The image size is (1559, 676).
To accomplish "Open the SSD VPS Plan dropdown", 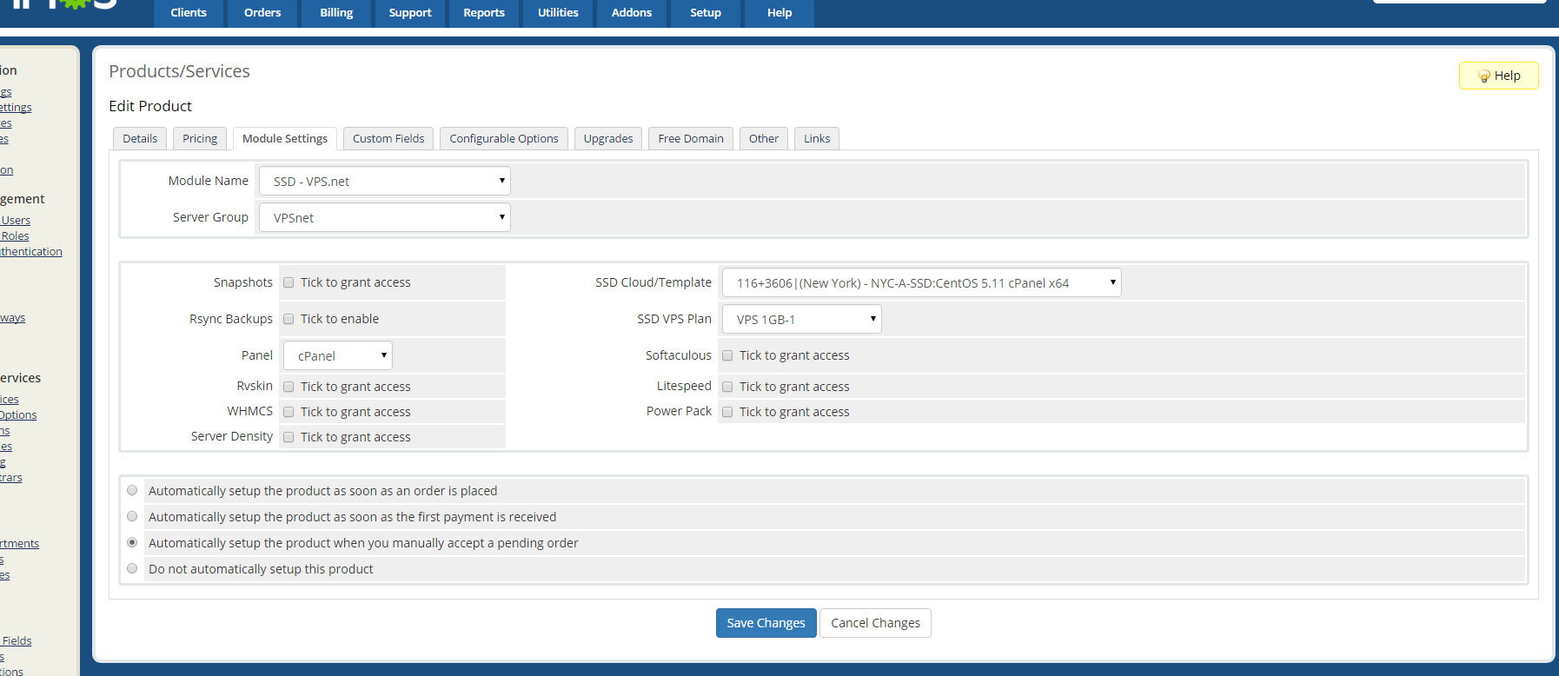I will [801, 319].
